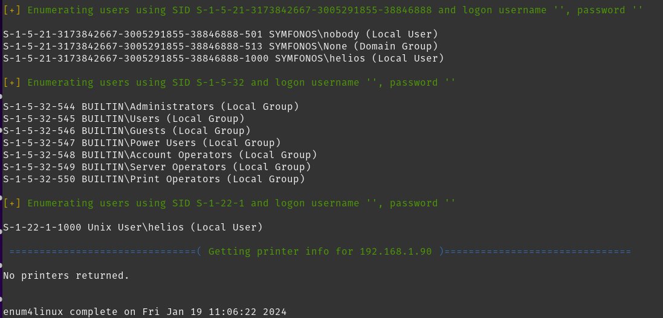Click the SYMFONOS\None domain group line
This screenshot has height=318, width=663.
221,46
